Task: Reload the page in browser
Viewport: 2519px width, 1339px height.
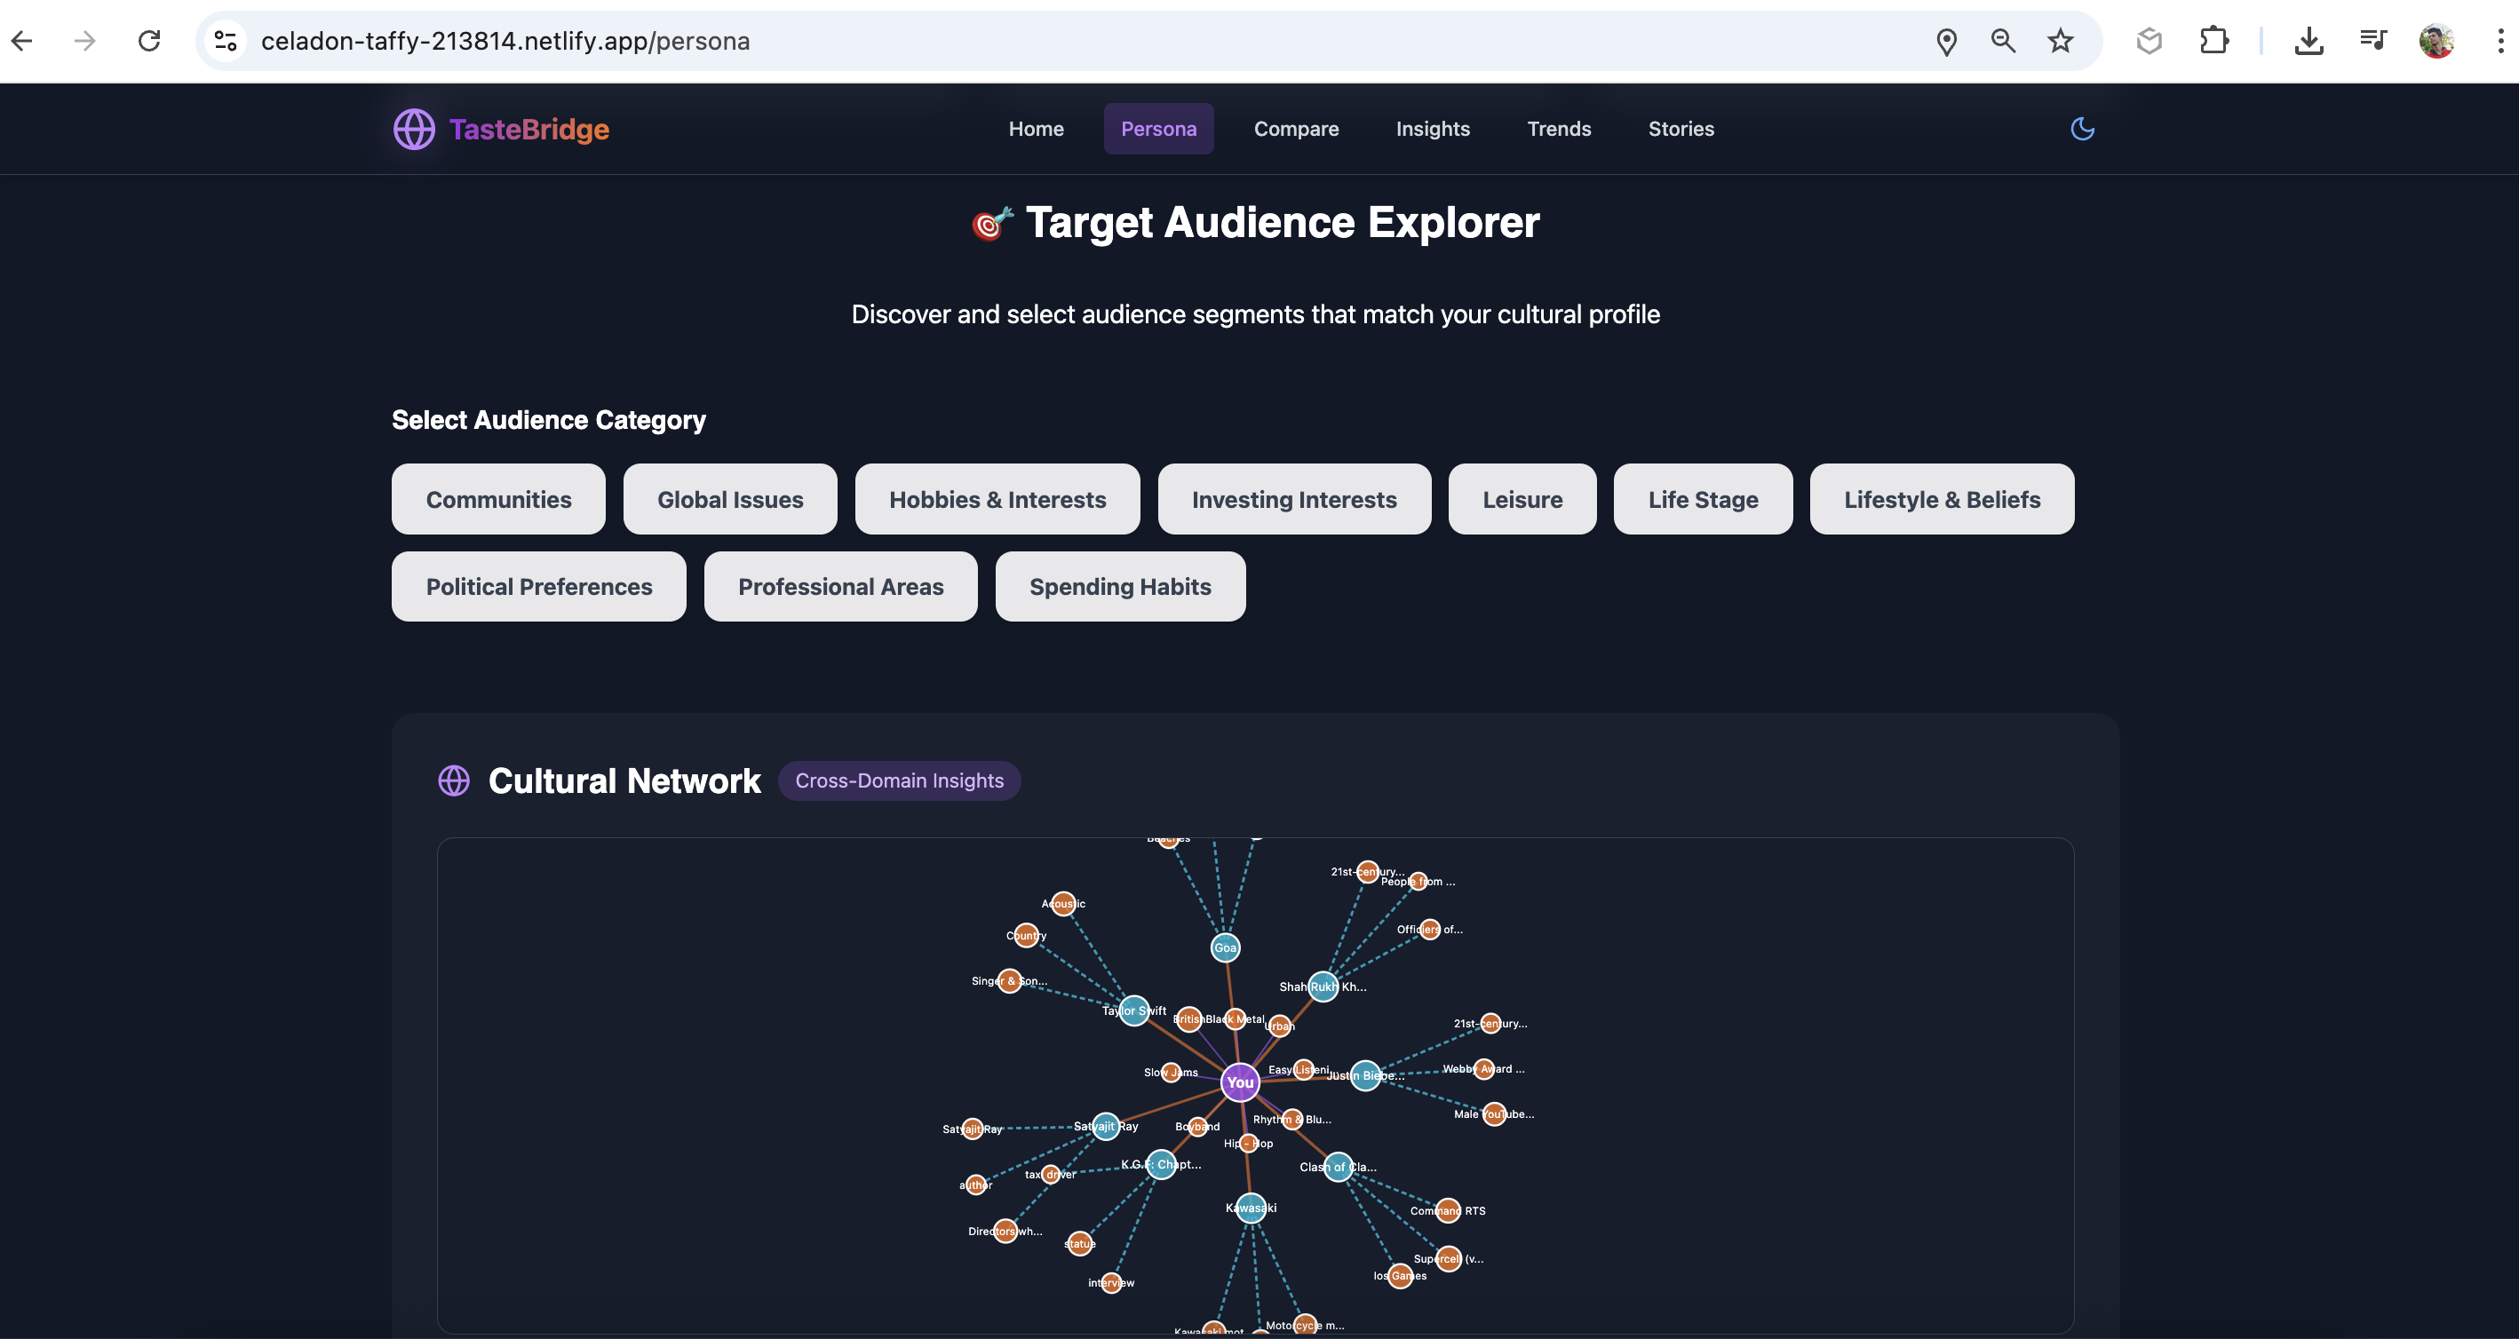Action: click(148, 41)
